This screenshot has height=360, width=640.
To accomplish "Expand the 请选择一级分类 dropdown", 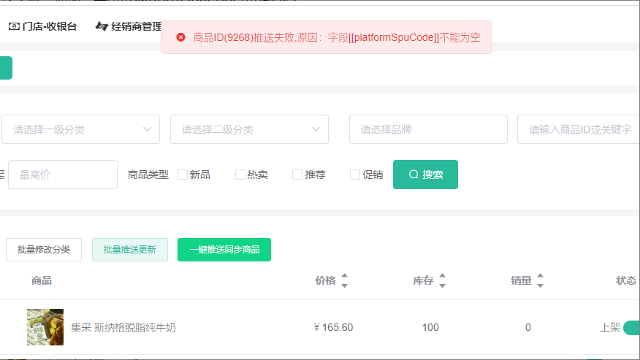I will click(80, 129).
